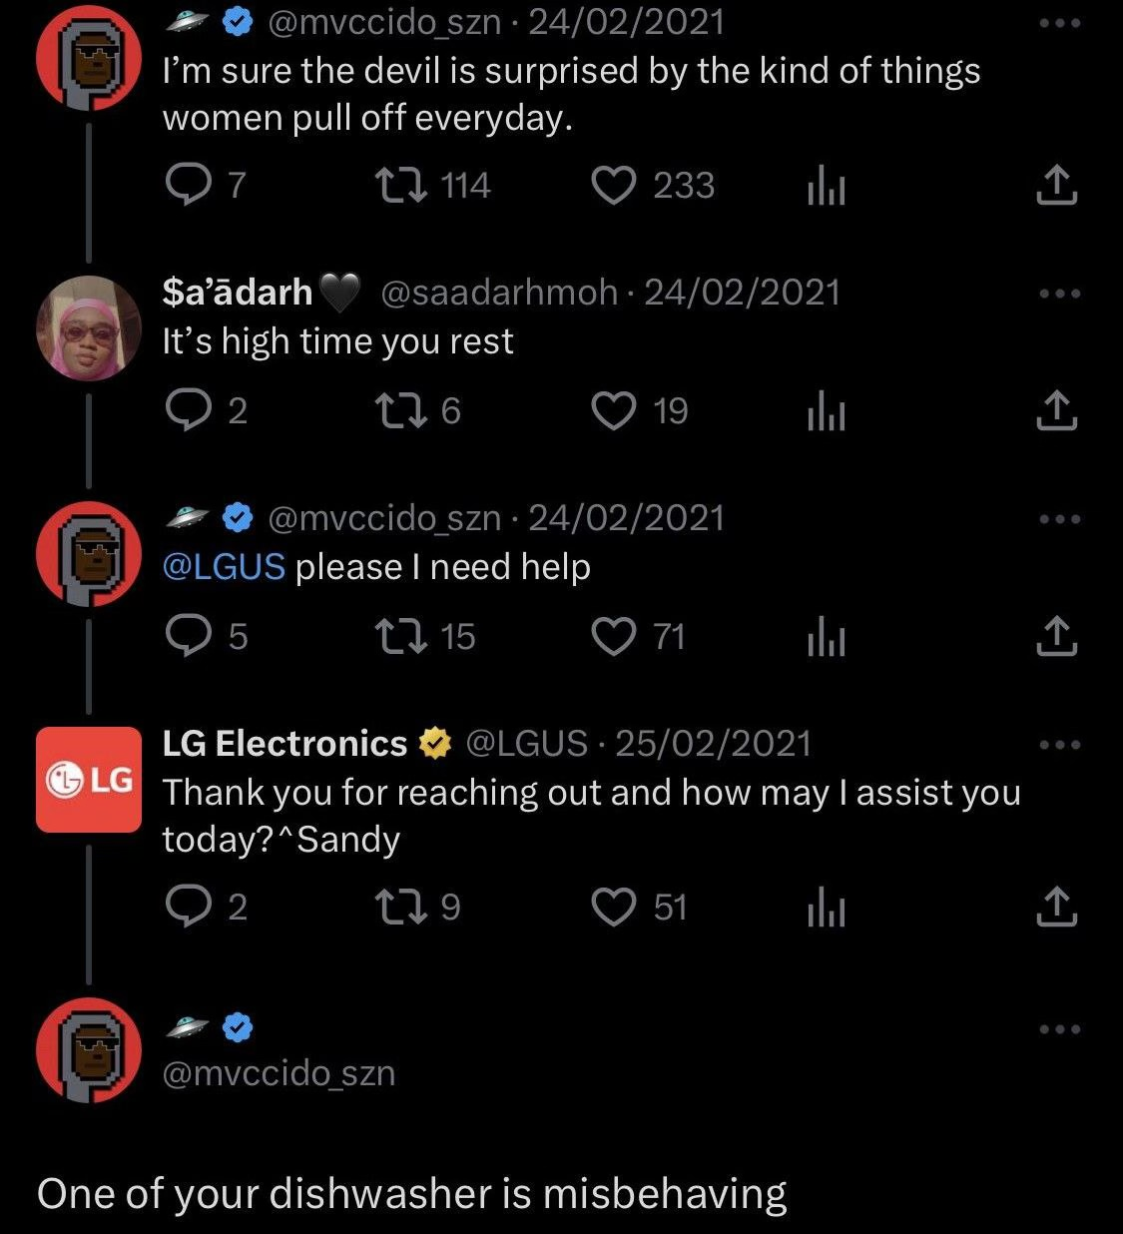Share the devil surprised tweet
1123x1234 pixels.
point(1056,185)
